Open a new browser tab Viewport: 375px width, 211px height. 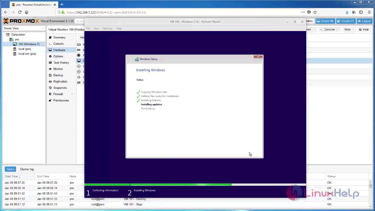(x=62, y=4)
